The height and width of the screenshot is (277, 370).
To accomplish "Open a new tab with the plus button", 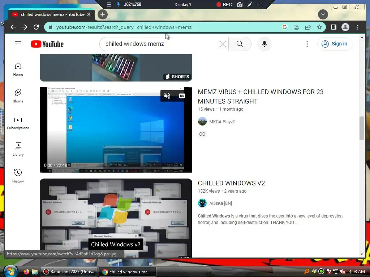I will tap(102, 14).
